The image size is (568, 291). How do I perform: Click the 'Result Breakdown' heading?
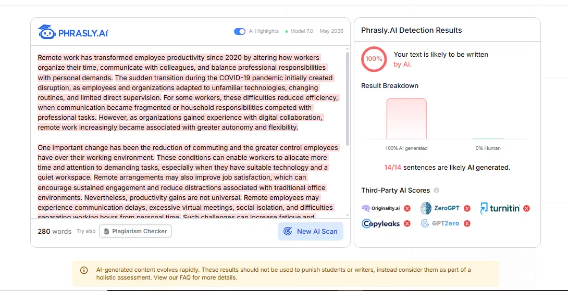pyautogui.click(x=390, y=86)
